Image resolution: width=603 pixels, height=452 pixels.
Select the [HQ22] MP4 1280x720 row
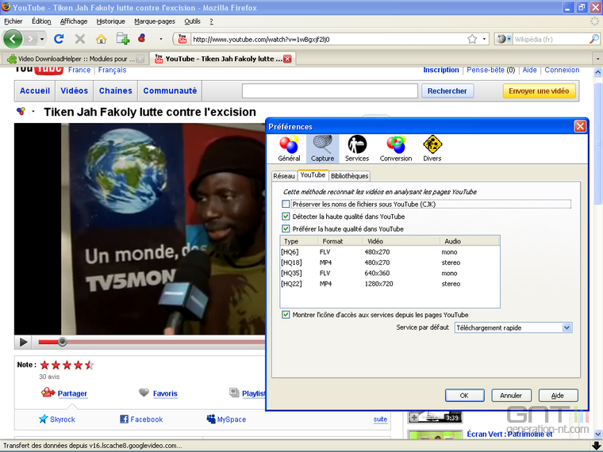coord(390,284)
